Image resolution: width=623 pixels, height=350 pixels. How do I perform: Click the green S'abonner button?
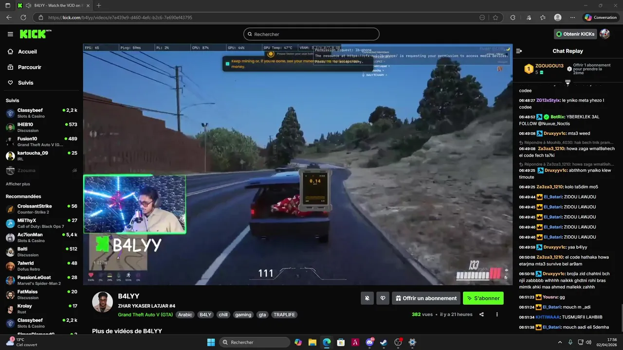(x=483, y=298)
